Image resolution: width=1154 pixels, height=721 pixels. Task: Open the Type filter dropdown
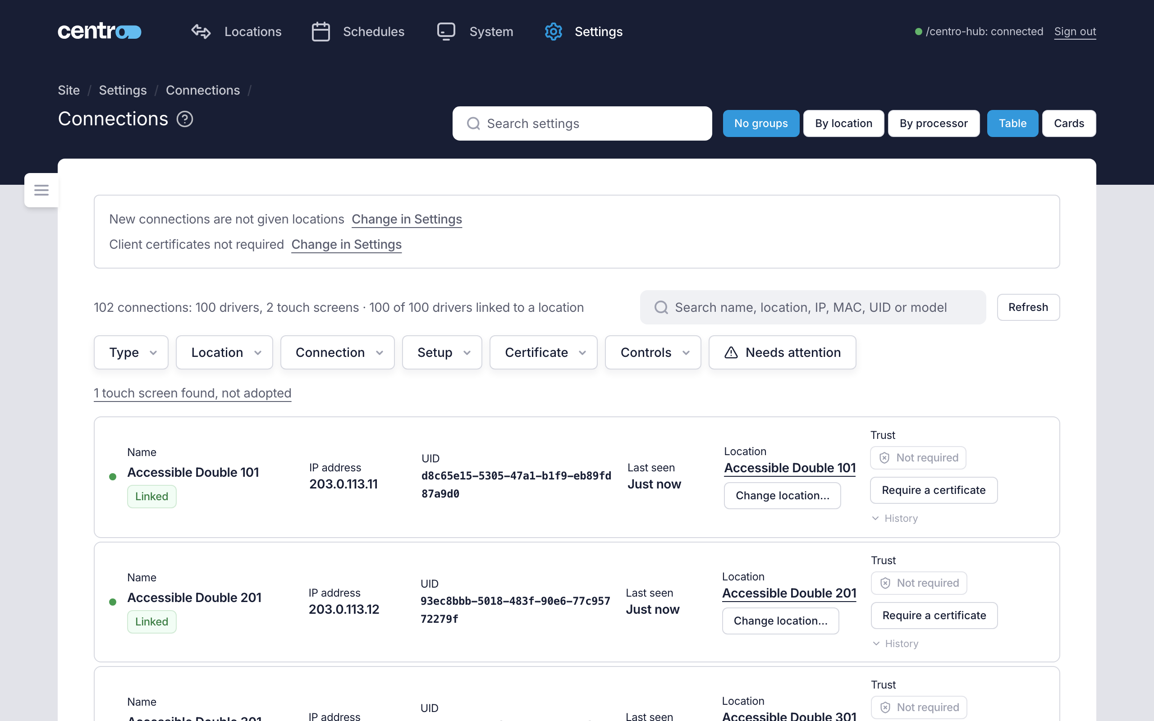[x=131, y=352]
